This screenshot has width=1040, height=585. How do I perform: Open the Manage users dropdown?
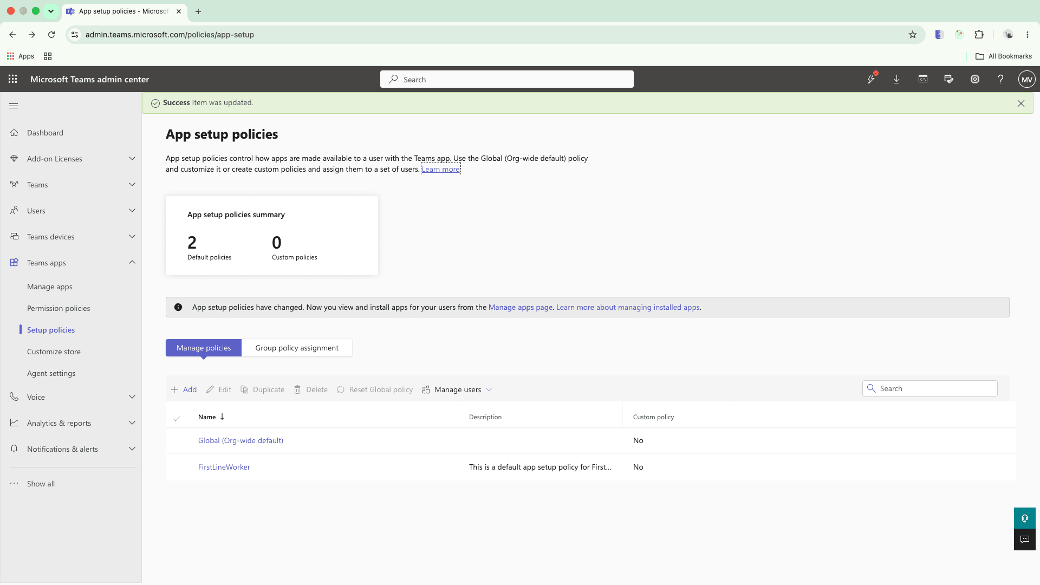pos(457,389)
